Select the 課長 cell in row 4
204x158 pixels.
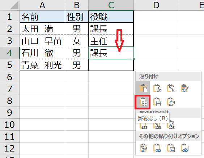pos(111,53)
